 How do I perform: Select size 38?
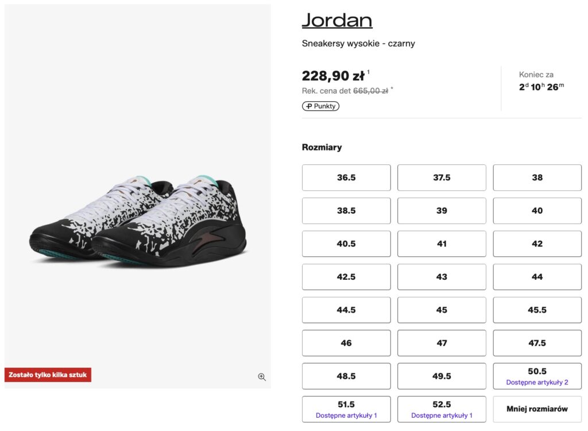537,178
